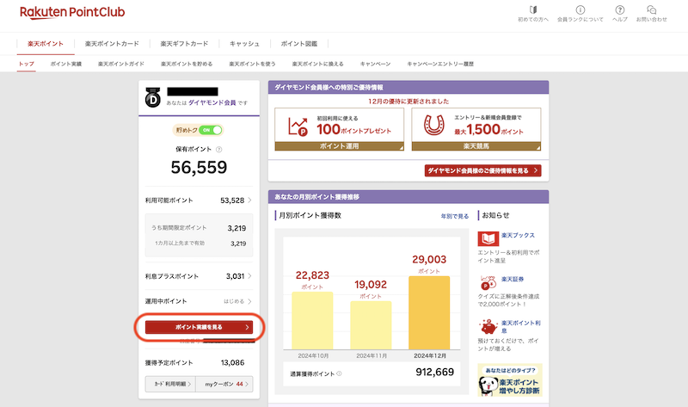The height and width of the screenshot is (407, 688).
Task: Open the 楽天ポイント増やし方診断 panda banner
Action: 510,379
